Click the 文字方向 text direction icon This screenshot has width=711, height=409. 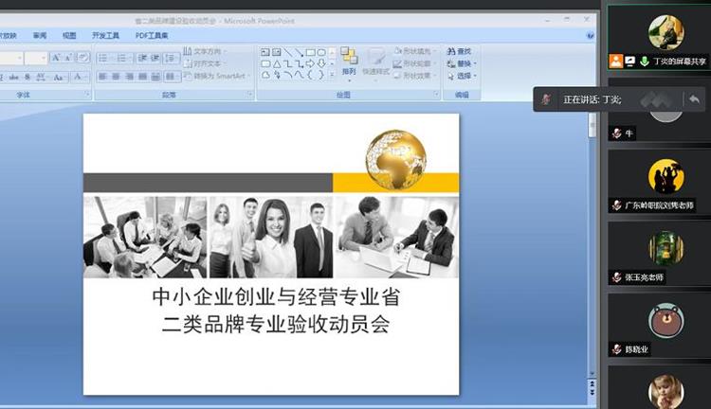pyautogui.click(x=188, y=51)
